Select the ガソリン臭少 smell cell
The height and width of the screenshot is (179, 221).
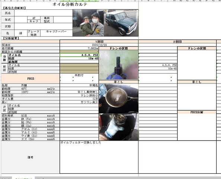(x=79, y=102)
